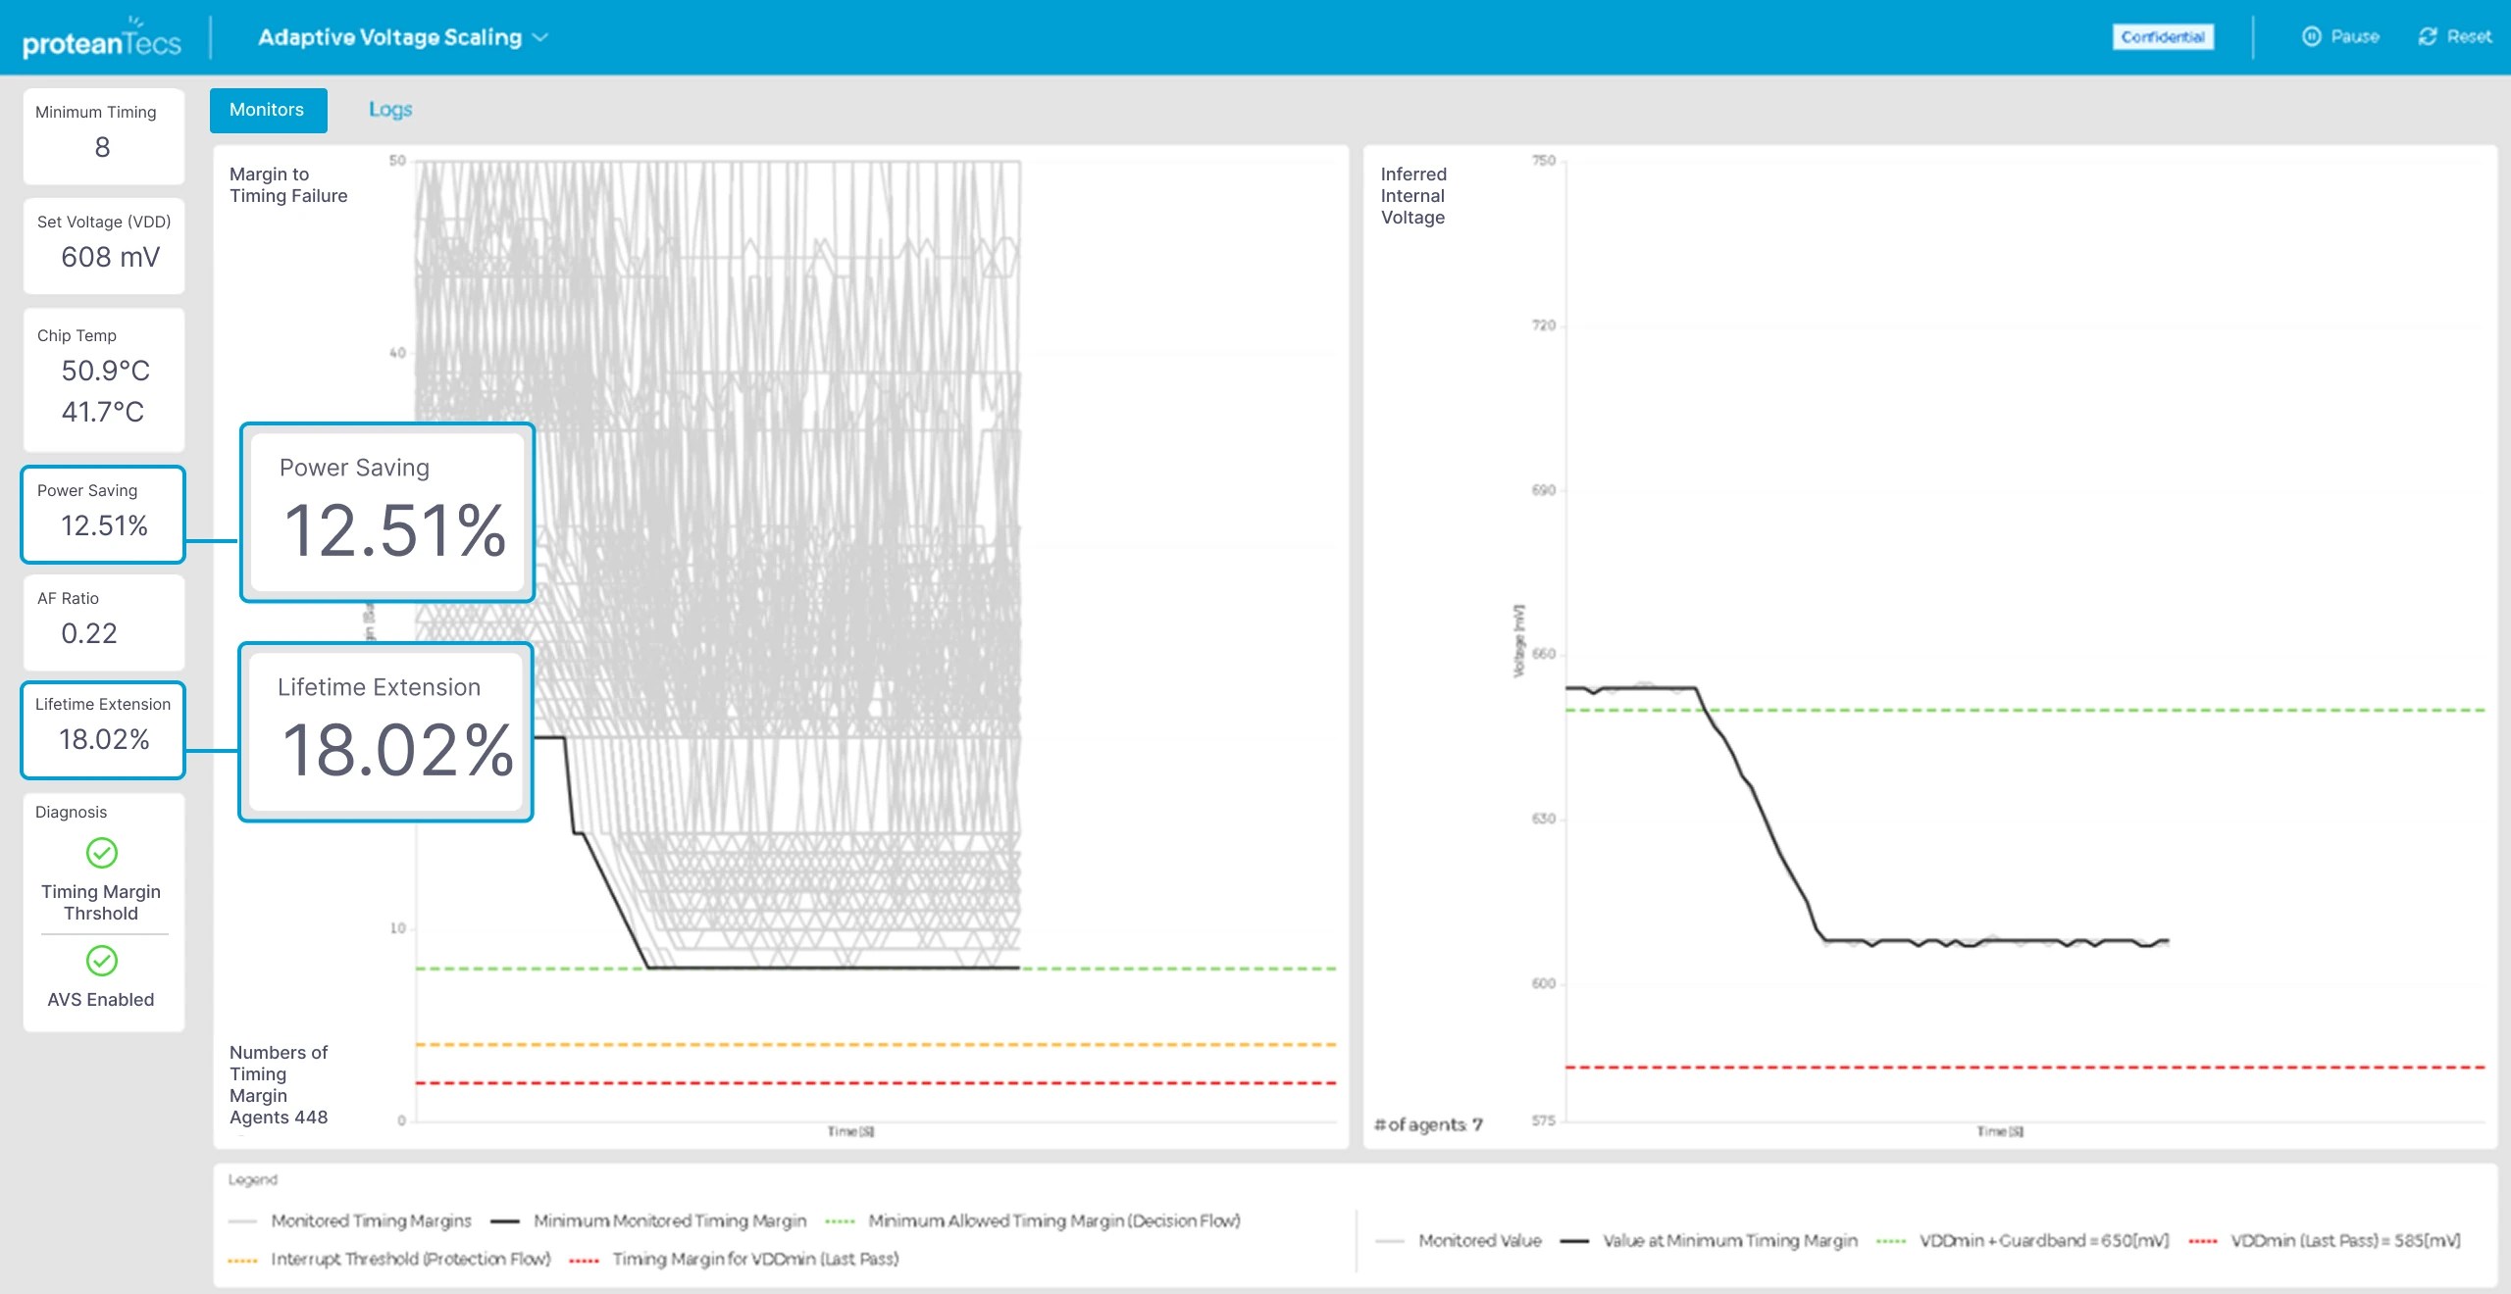Viewport: 2511px width, 1294px height.
Task: Click the AVS Enabled green checkmark icon
Action: click(102, 961)
